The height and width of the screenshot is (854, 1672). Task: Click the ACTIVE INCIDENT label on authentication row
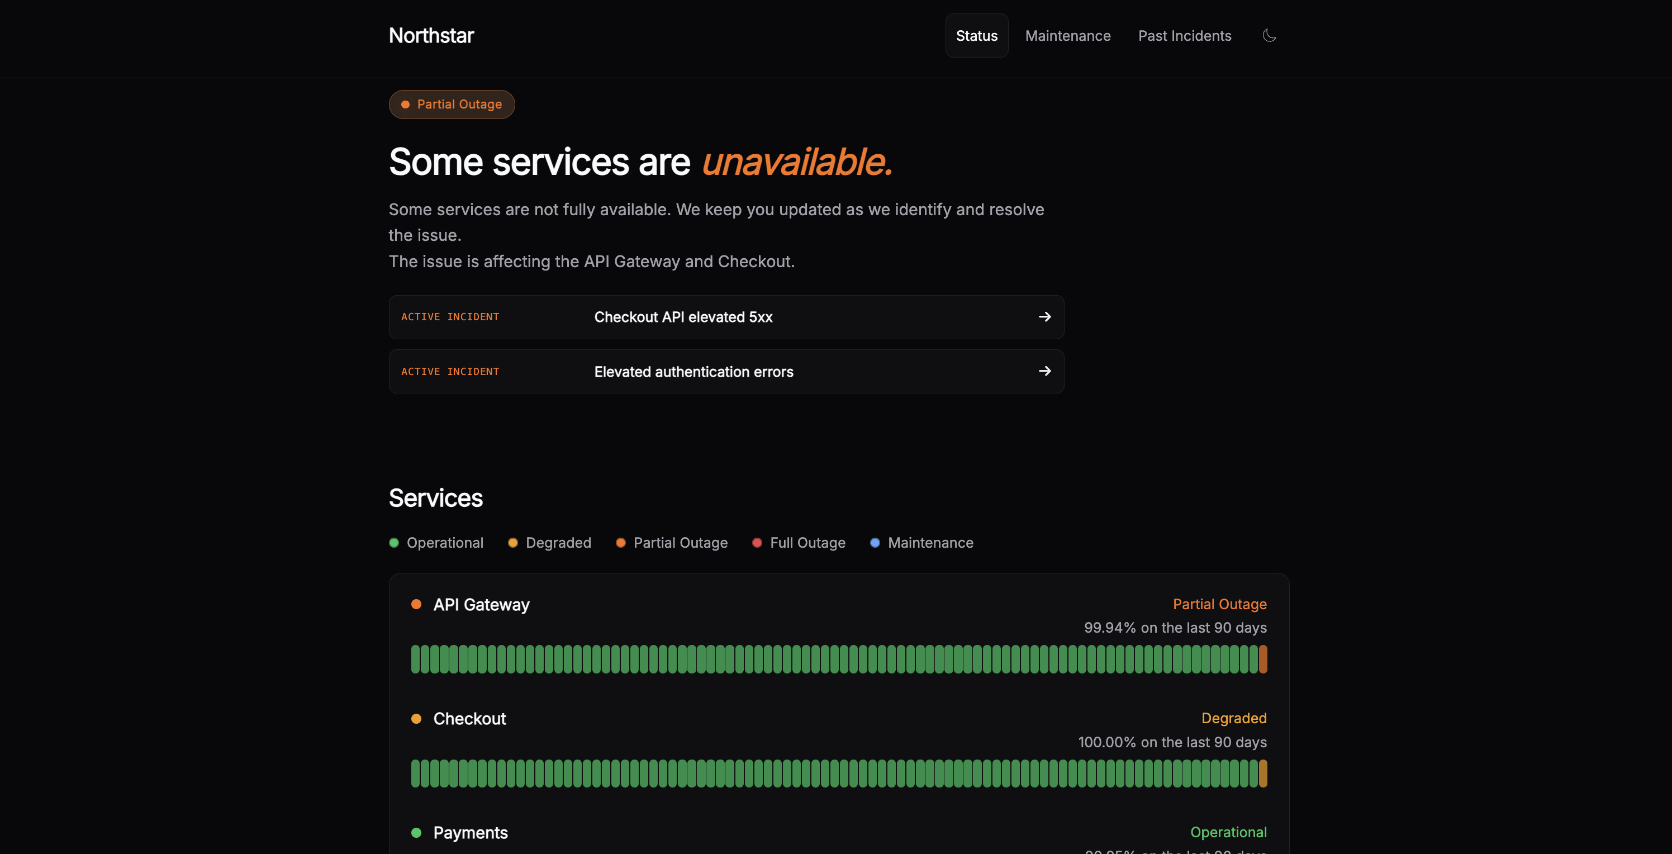click(x=450, y=372)
